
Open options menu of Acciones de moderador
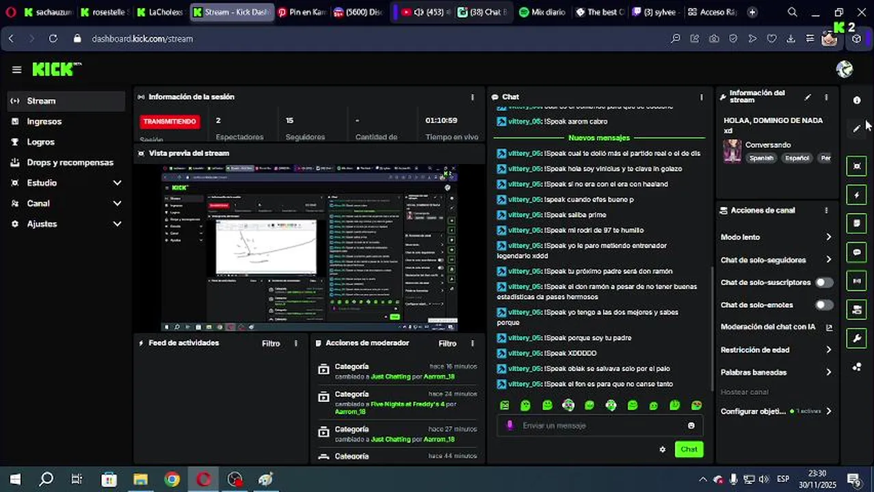[472, 343]
